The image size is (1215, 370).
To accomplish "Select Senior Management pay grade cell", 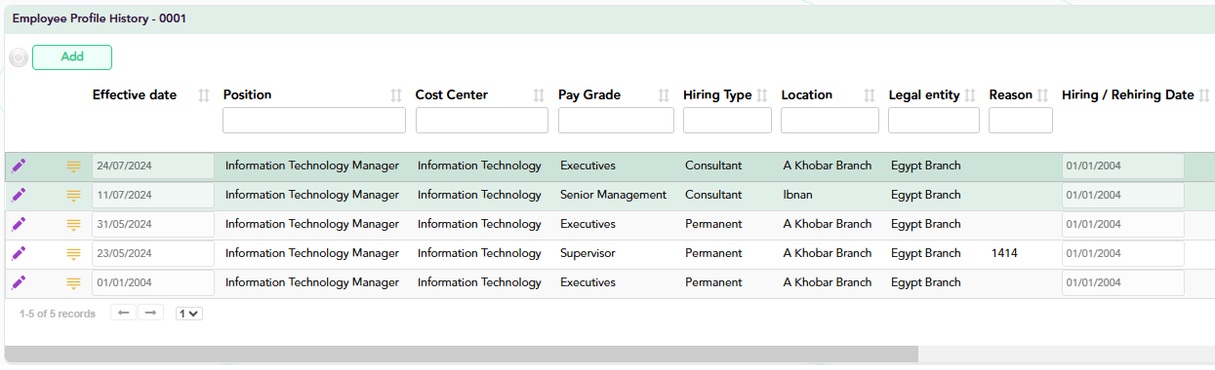I will [613, 195].
